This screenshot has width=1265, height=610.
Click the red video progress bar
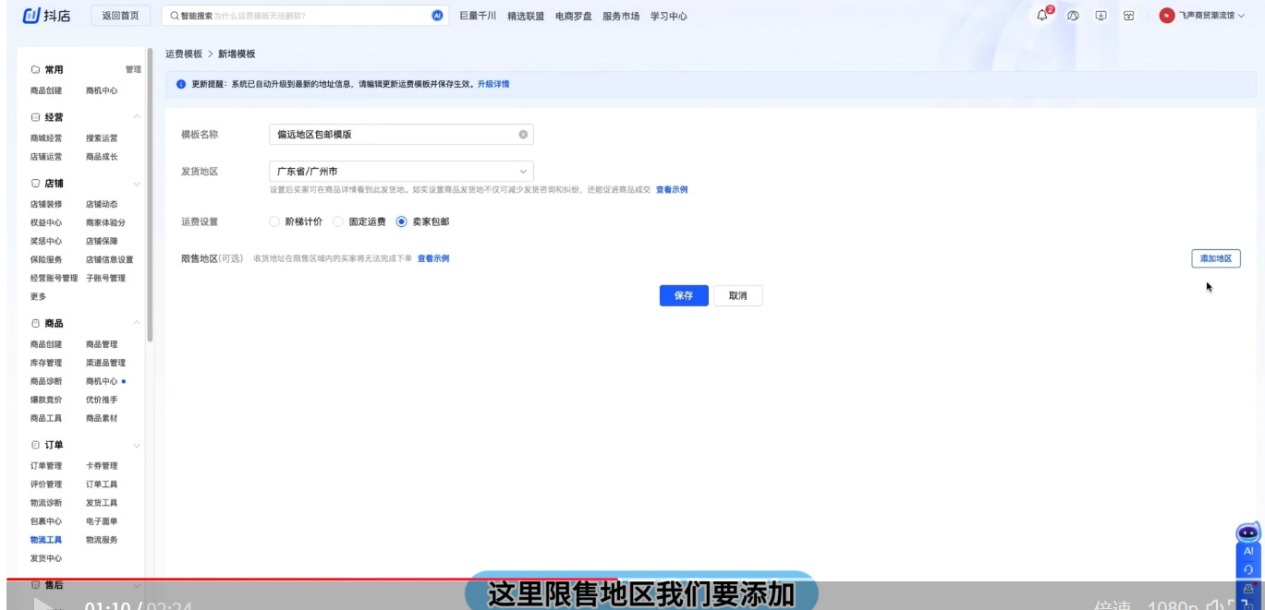point(311,579)
